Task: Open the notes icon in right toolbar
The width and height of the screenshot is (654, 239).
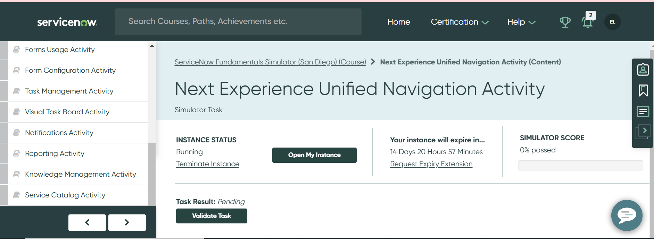Action: point(643,112)
